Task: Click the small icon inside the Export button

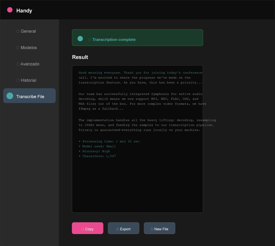Action: (x=118, y=229)
